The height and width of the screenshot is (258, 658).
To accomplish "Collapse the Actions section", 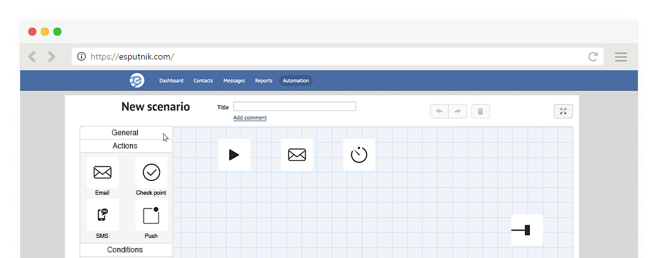I will pyautogui.click(x=125, y=146).
